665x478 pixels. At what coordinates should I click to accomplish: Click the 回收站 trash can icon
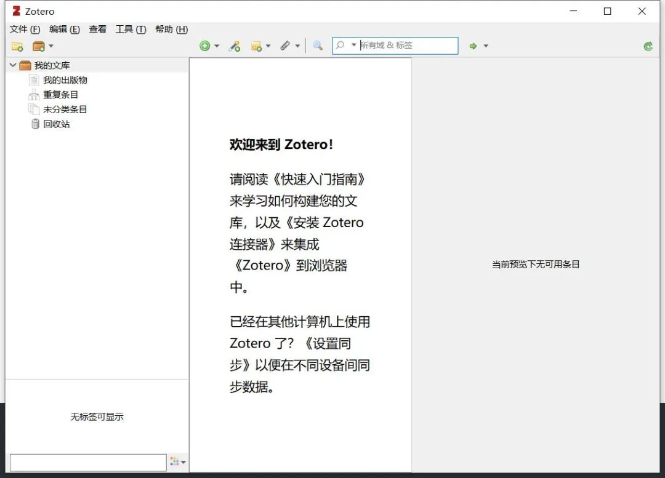(x=35, y=124)
